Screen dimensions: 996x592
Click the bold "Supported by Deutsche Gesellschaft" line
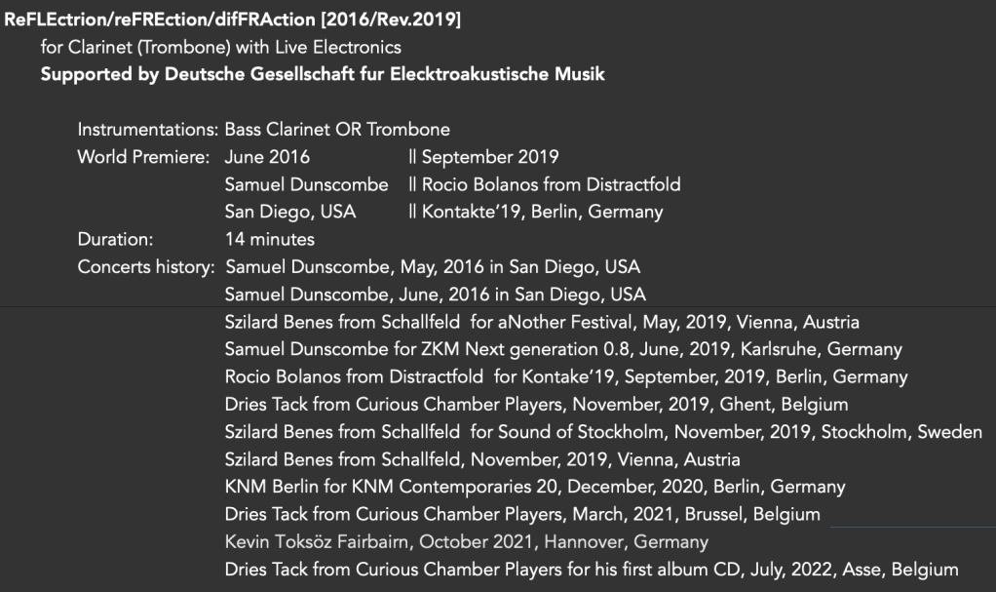tap(322, 75)
